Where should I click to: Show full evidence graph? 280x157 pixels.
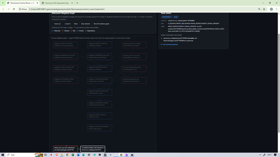point(101,24)
